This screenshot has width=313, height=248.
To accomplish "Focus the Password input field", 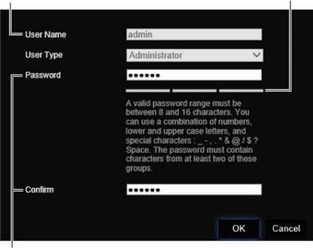I will pos(194,75).
